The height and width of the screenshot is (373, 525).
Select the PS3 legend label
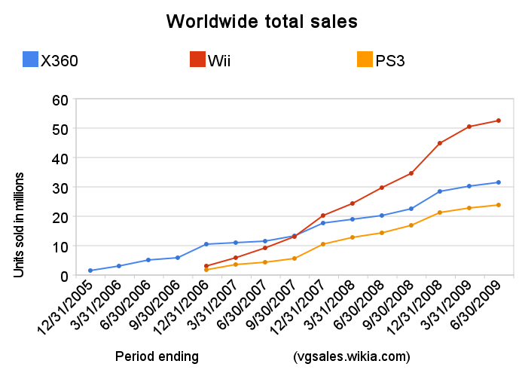coord(390,60)
